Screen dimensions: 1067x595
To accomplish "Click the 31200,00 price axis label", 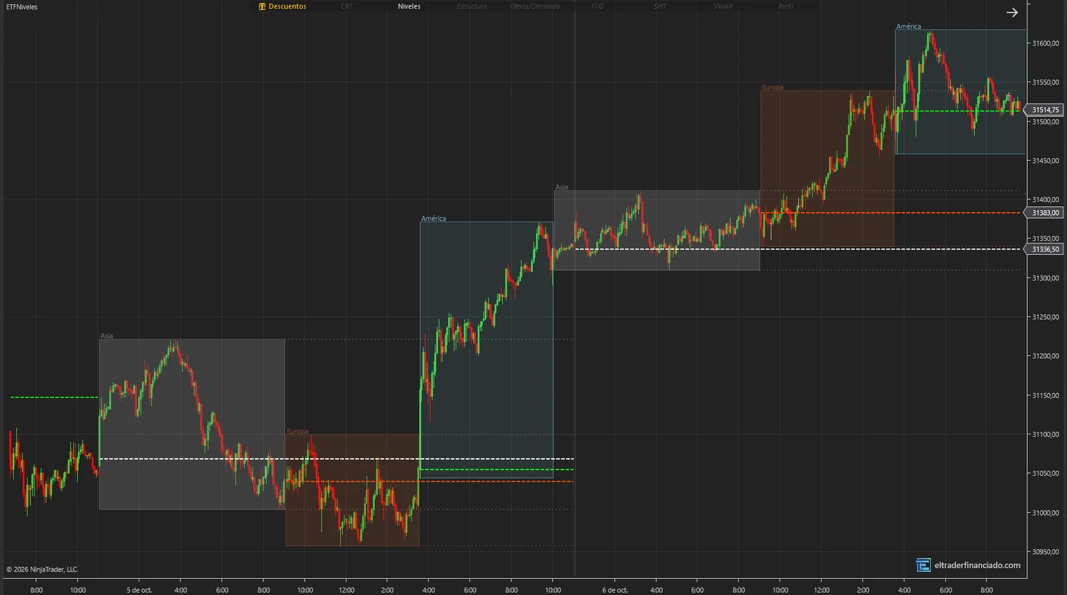I will (x=1046, y=356).
